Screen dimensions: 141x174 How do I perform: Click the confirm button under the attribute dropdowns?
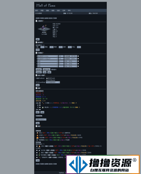(x=38, y=50)
